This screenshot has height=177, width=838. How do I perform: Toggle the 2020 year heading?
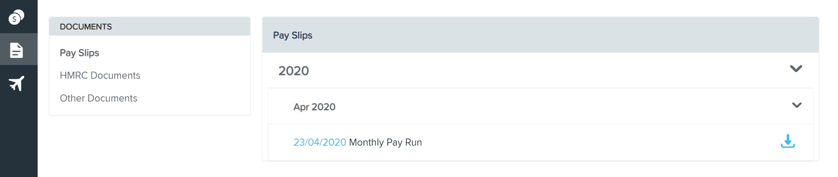pyautogui.click(x=293, y=71)
